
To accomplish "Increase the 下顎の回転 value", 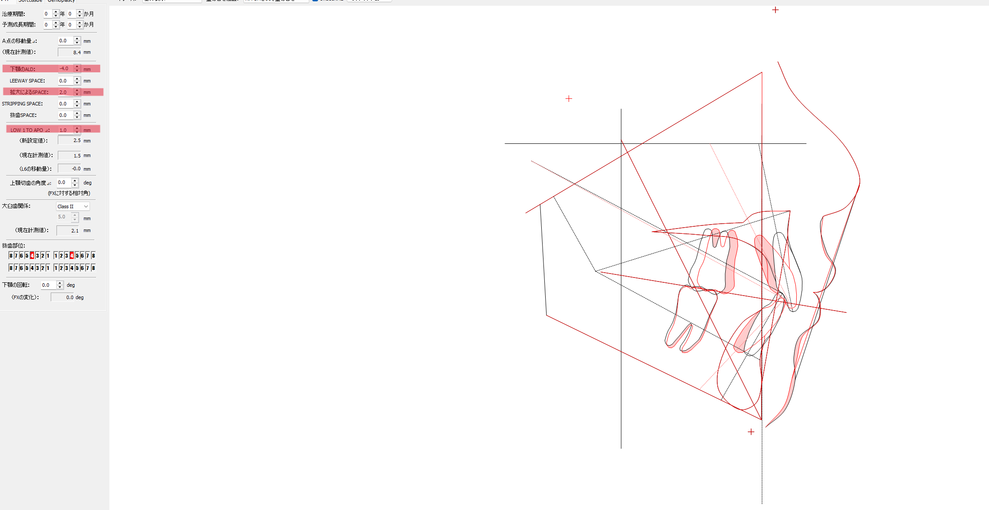I will [x=60, y=283].
